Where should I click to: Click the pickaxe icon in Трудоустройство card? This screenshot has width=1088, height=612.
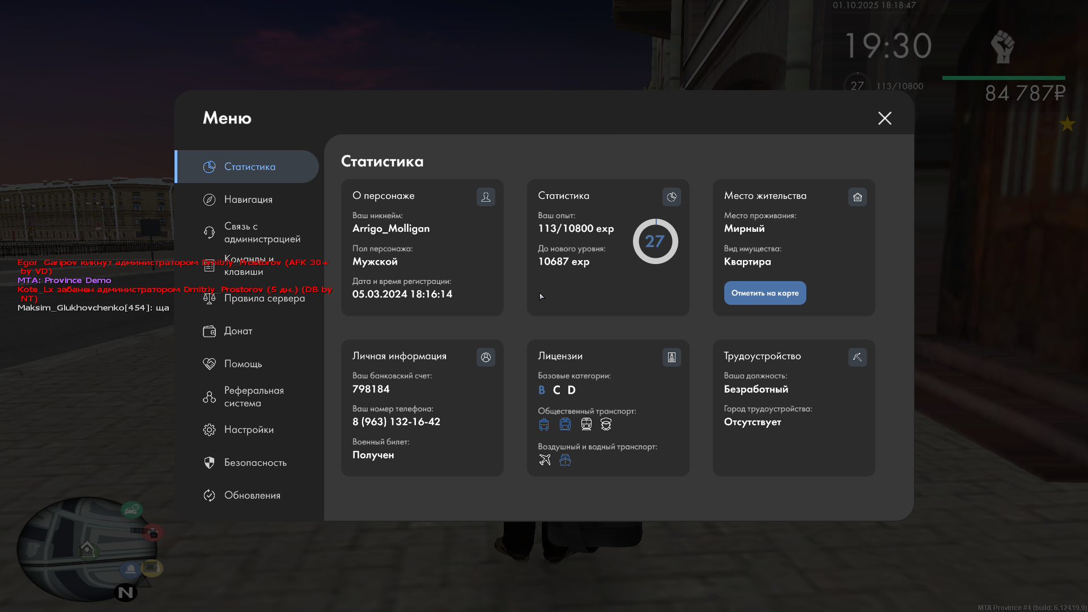[x=857, y=357]
